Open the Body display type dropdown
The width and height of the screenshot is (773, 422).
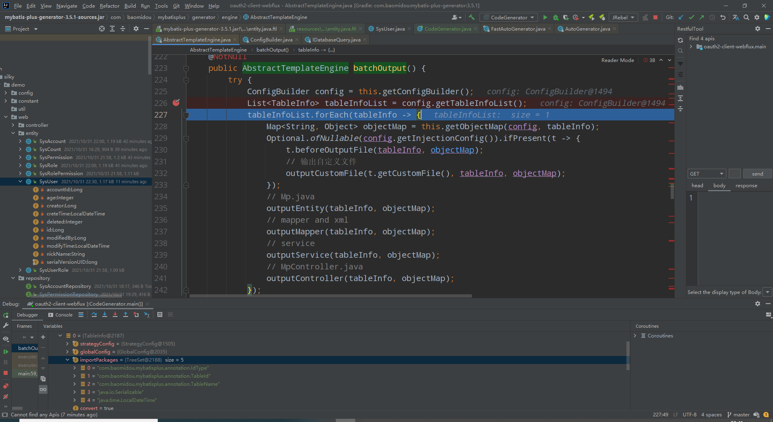pyautogui.click(x=767, y=292)
